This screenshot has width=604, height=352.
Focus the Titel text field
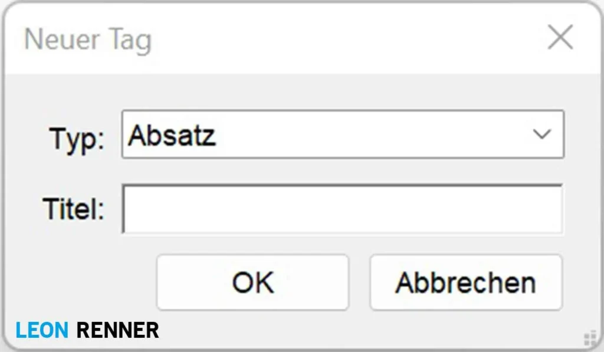coord(342,210)
